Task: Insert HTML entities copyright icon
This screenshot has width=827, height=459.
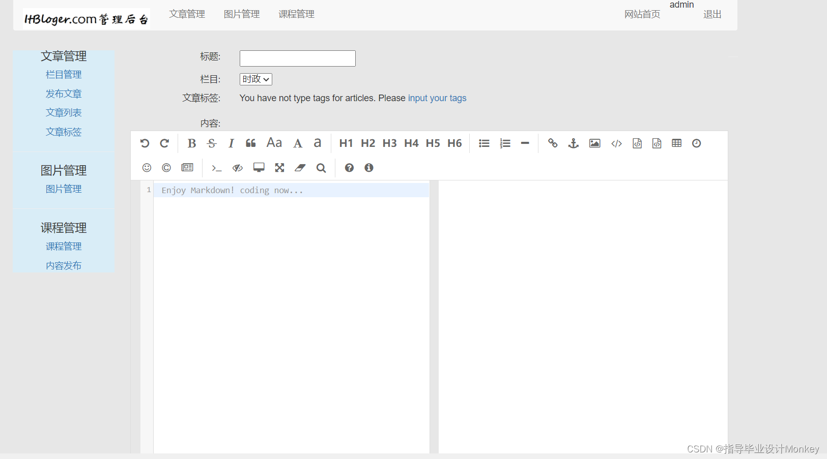Action: (x=166, y=168)
